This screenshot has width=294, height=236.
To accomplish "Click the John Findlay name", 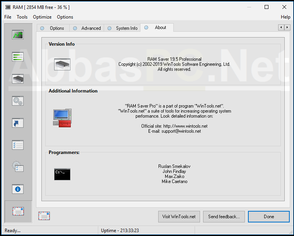I will 174,171.
